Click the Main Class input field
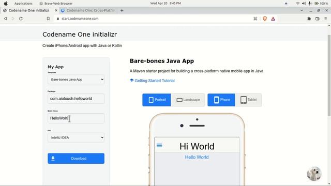Viewport: 331px width, 186px height. (x=76, y=118)
